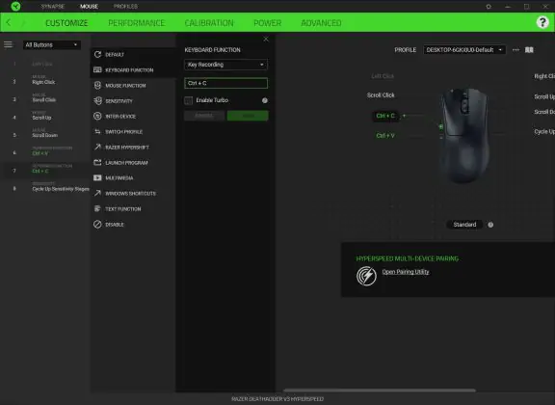Choose the Text Function icon
Screen dimensions: 555x405
click(x=97, y=208)
